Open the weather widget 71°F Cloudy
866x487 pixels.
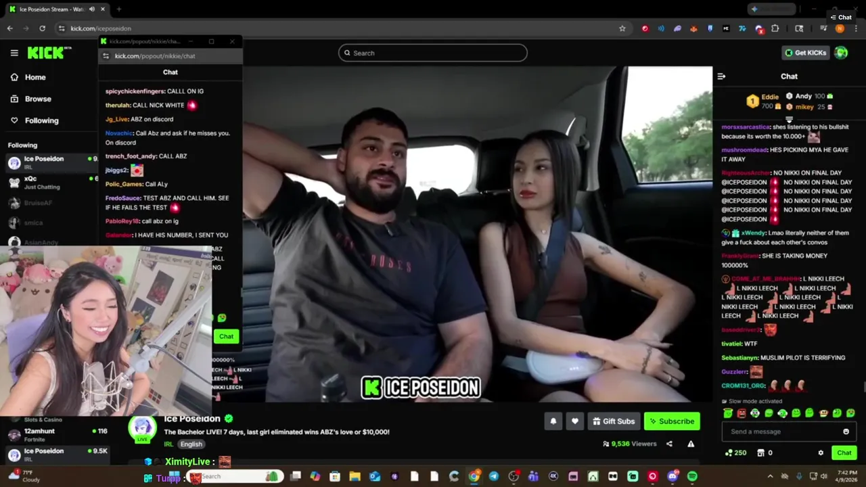24,476
